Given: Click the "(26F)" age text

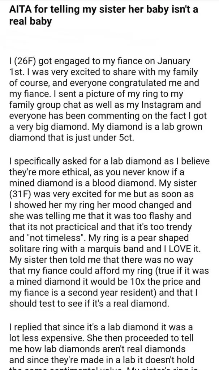Looking at the screenshot, I should [x=24, y=61].
